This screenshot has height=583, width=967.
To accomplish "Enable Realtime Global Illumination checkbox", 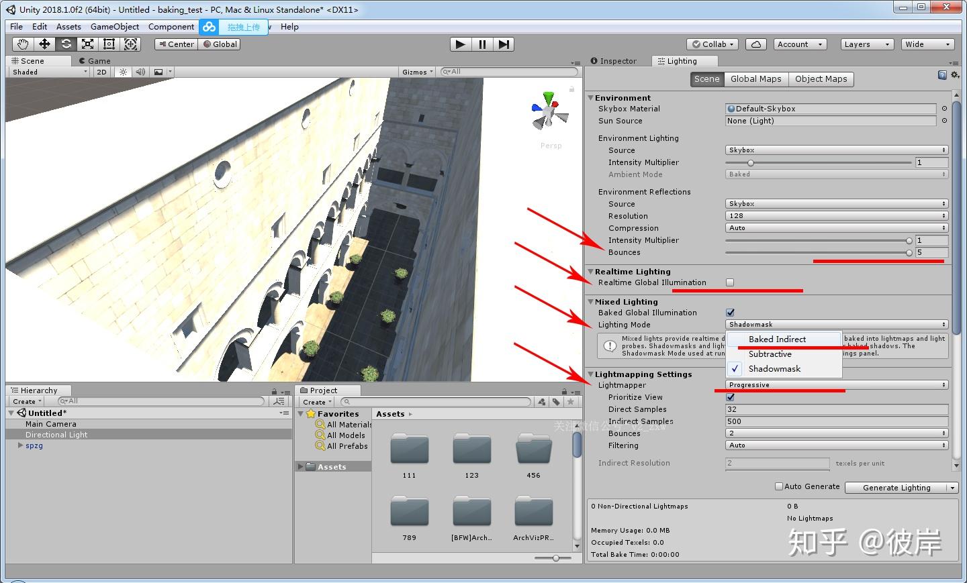I will [x=730, y=282].
